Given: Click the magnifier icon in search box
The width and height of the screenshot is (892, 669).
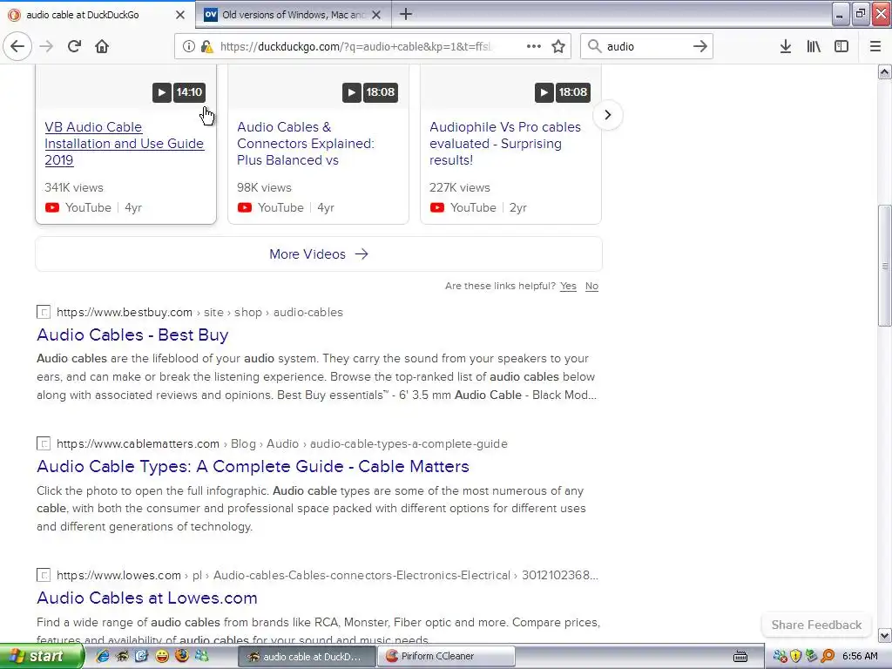Looking at the screenshot, I should click(x=594, y=46).
